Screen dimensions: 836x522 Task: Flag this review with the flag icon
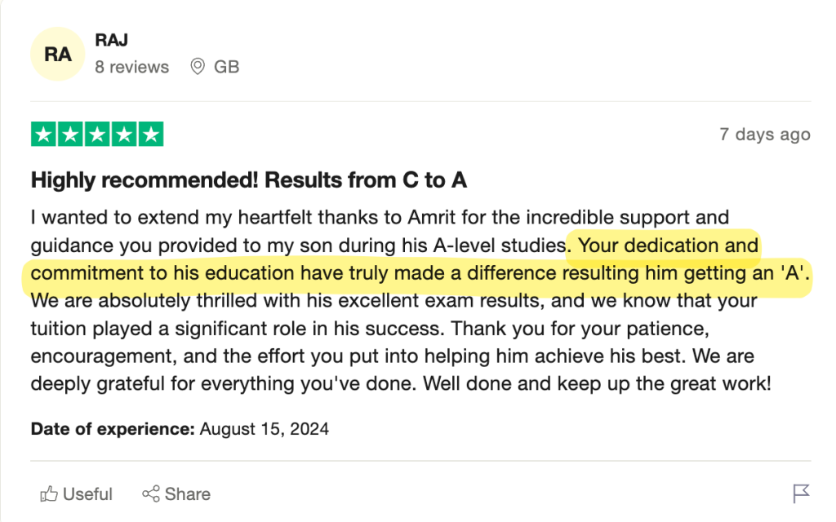click(801, 493)
